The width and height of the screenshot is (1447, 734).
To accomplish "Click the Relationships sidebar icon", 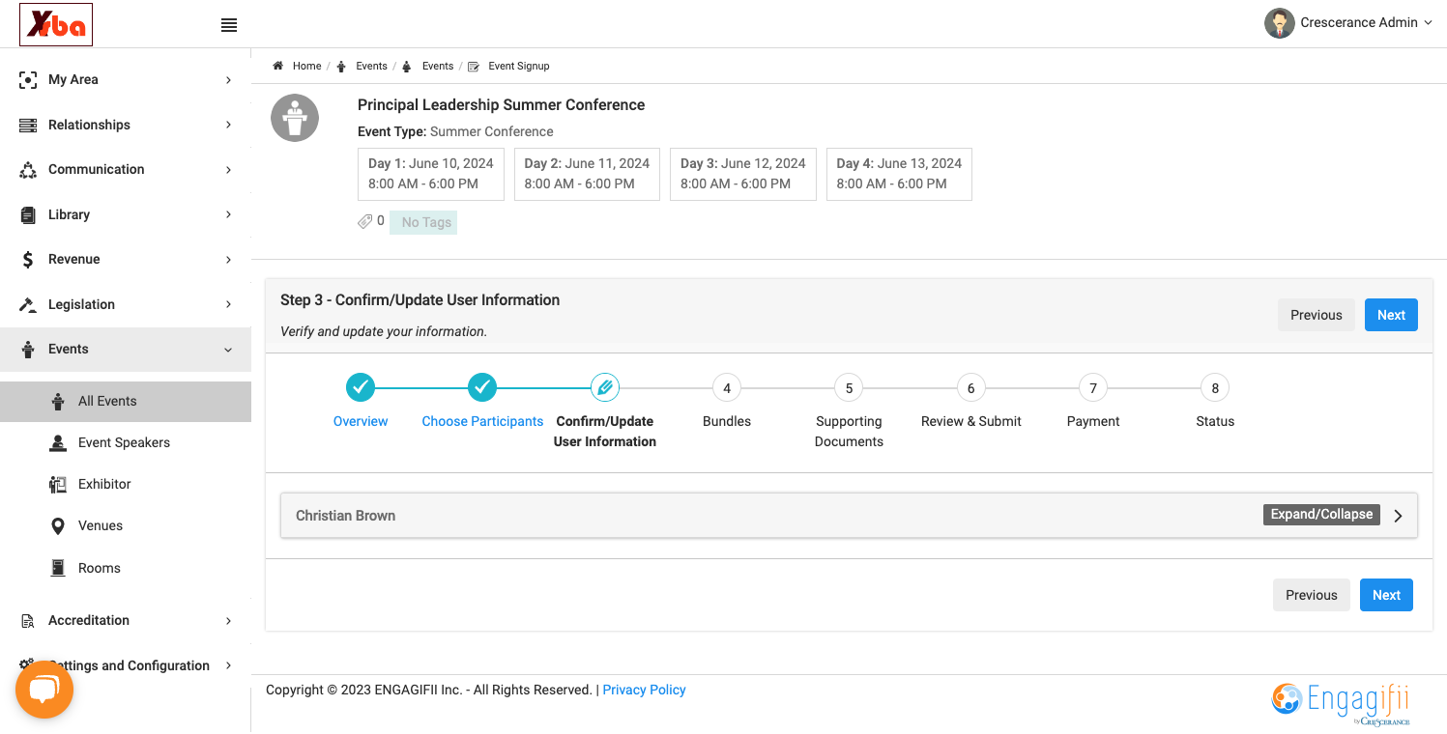I will (x=28, y=125).
